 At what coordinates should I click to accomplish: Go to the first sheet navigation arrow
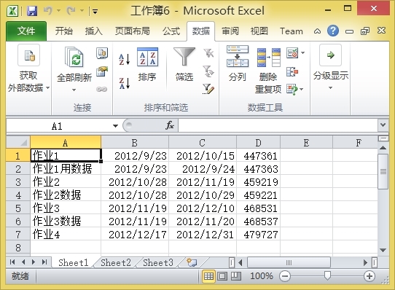click(12, 262)
